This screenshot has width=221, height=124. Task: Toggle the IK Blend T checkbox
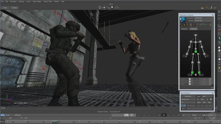(x=190, y=79)
